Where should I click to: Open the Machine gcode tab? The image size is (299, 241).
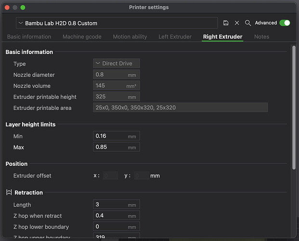point(82,37)
